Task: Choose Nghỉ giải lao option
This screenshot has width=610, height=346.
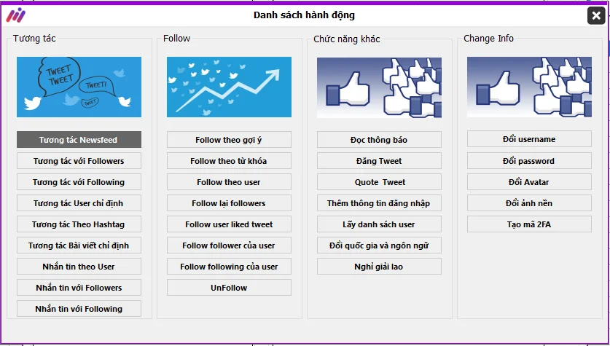Action: pyautogui.click(x=379, y=267)
